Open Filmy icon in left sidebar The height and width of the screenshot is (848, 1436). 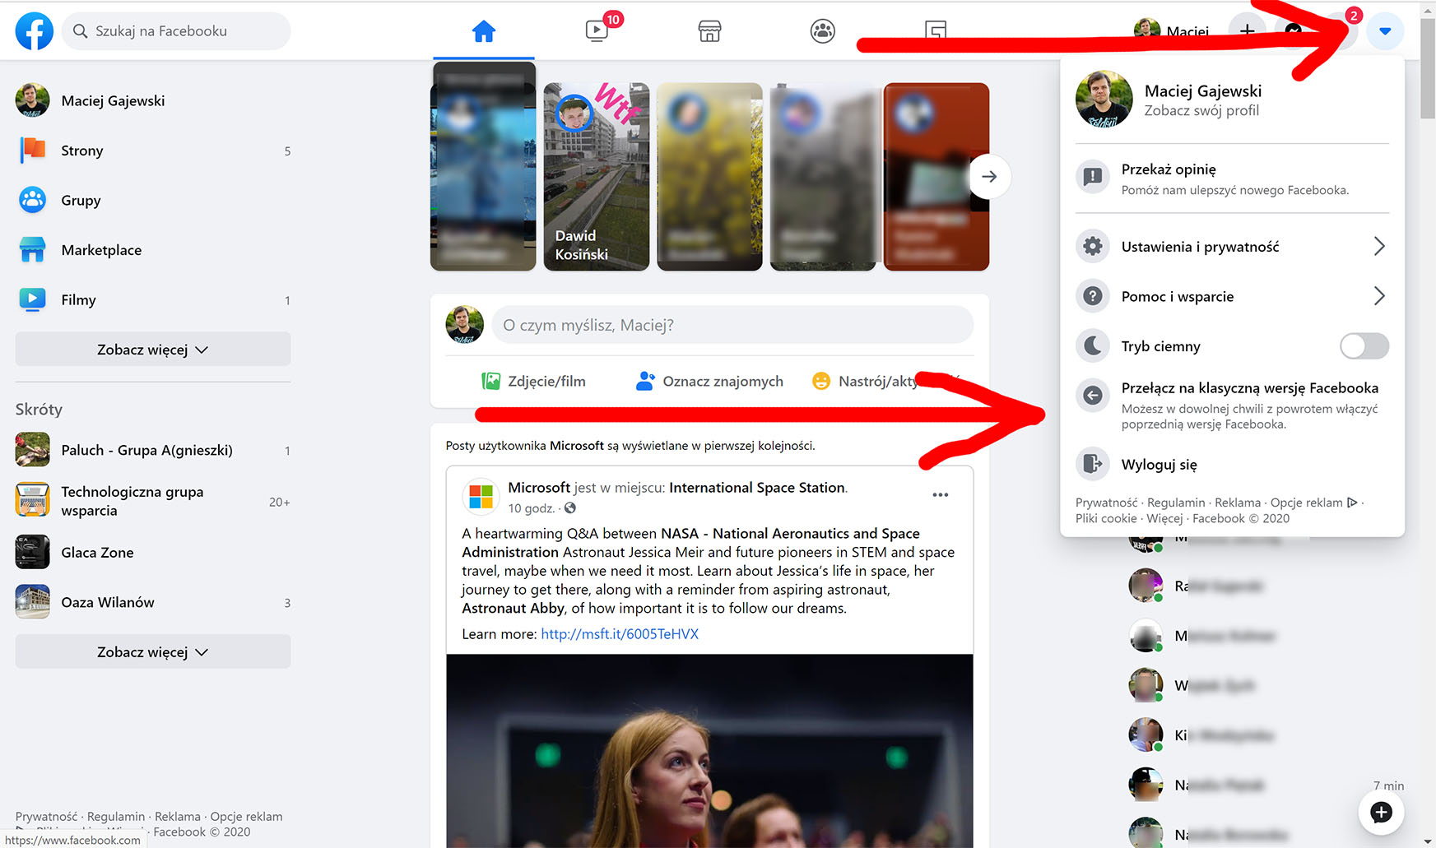(x=33, y=300)
